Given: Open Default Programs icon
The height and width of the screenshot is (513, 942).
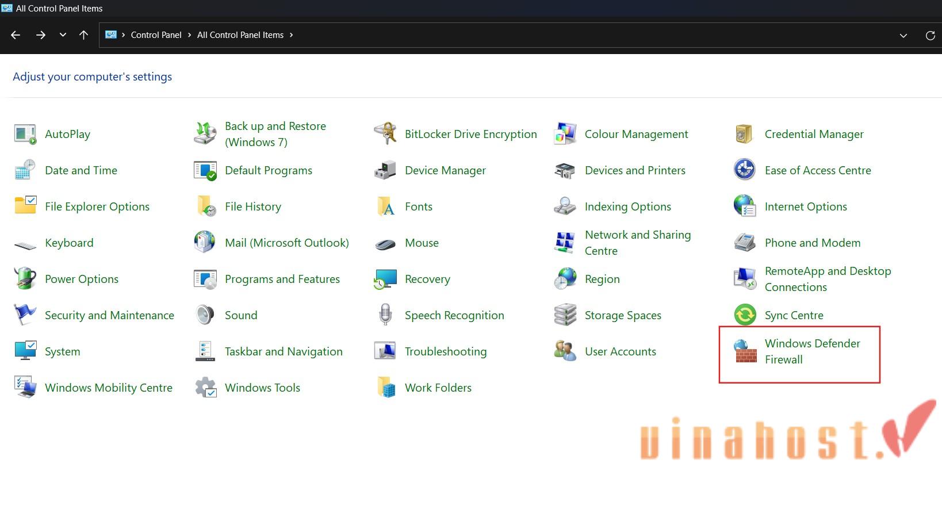Looking at the screenshot, I should 205,170.
